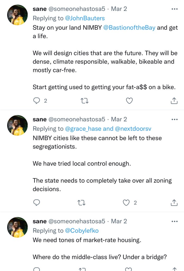Open the "@grace_hase and @nextdoorsv" reply link
184x271 pixels.
click(108, 129)
